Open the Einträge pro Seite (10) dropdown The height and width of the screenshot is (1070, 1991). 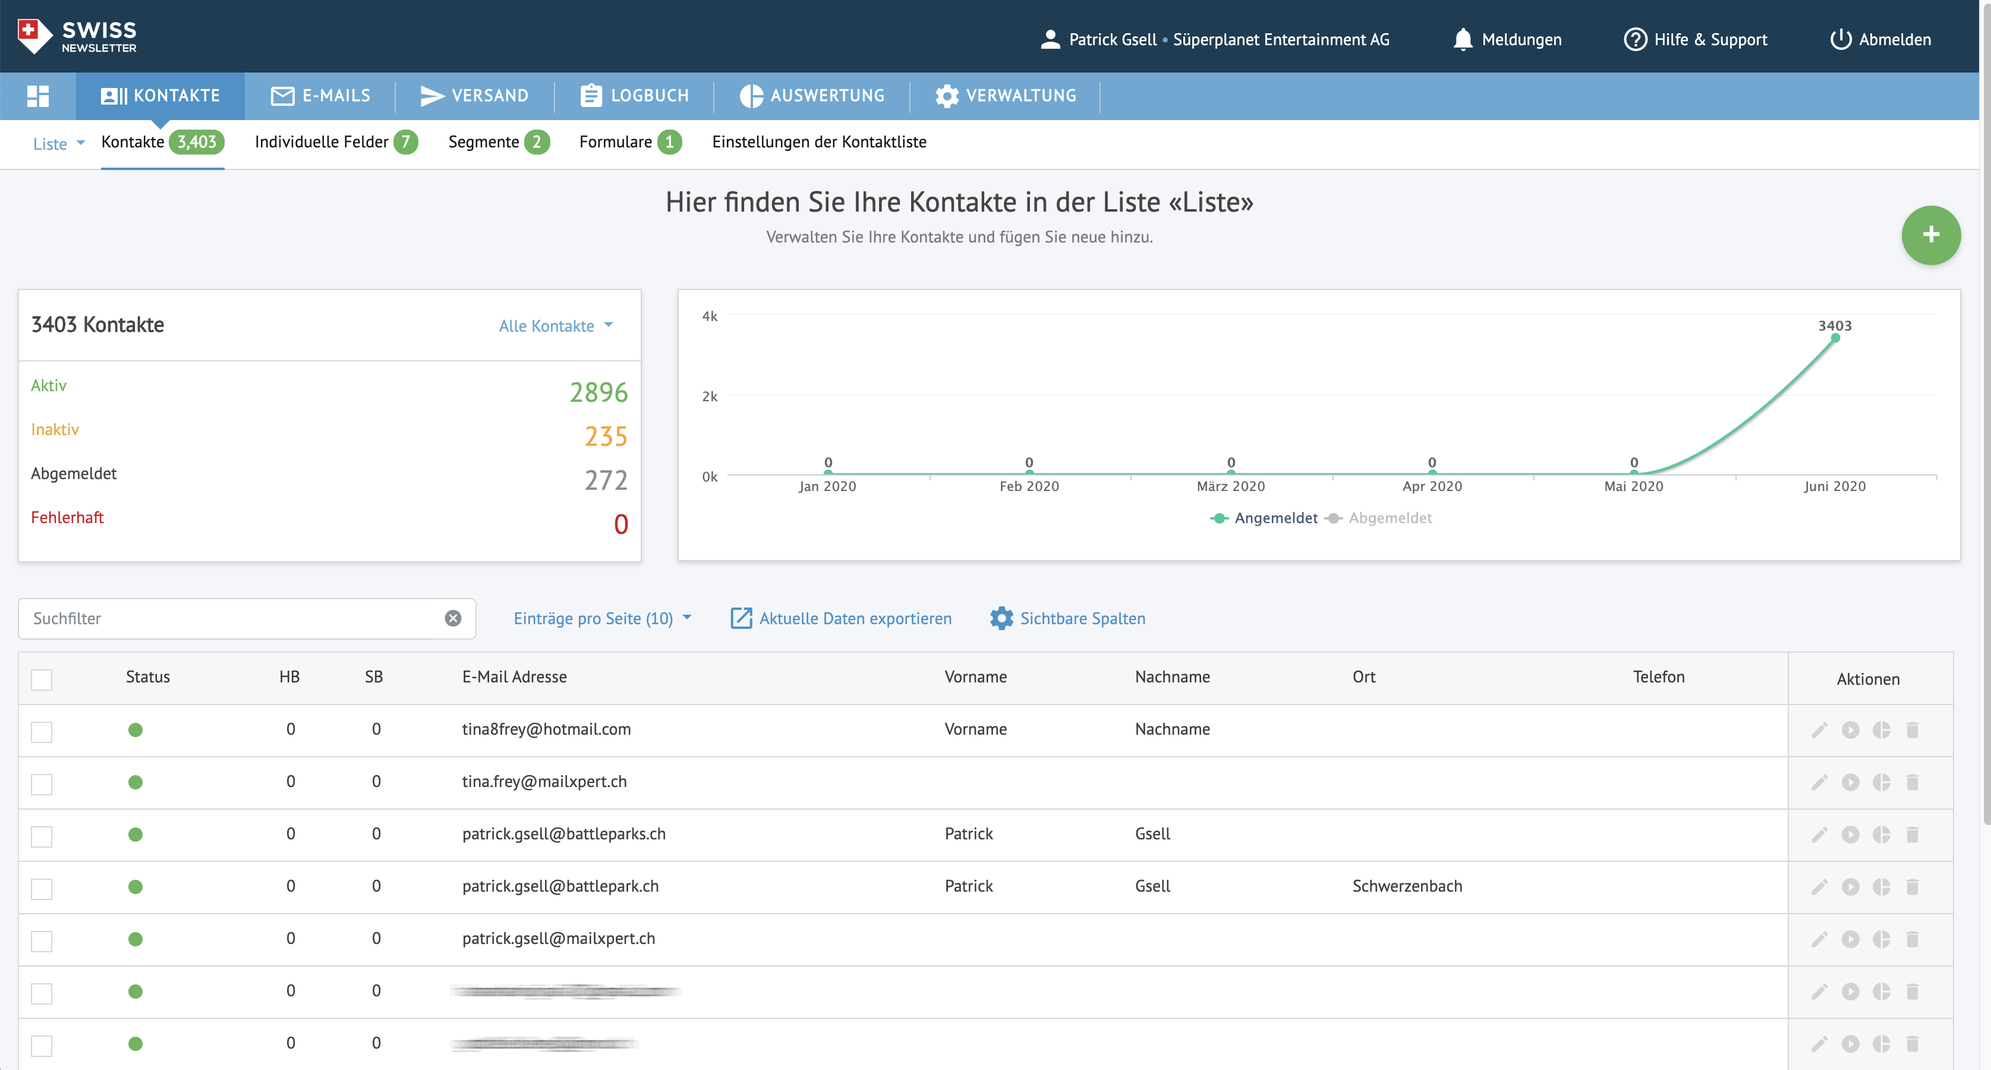pos(602,618)
